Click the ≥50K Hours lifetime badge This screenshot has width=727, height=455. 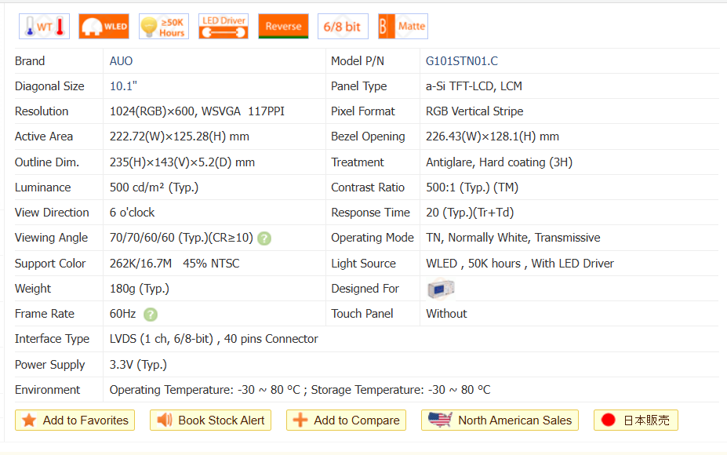pos(164,27)
